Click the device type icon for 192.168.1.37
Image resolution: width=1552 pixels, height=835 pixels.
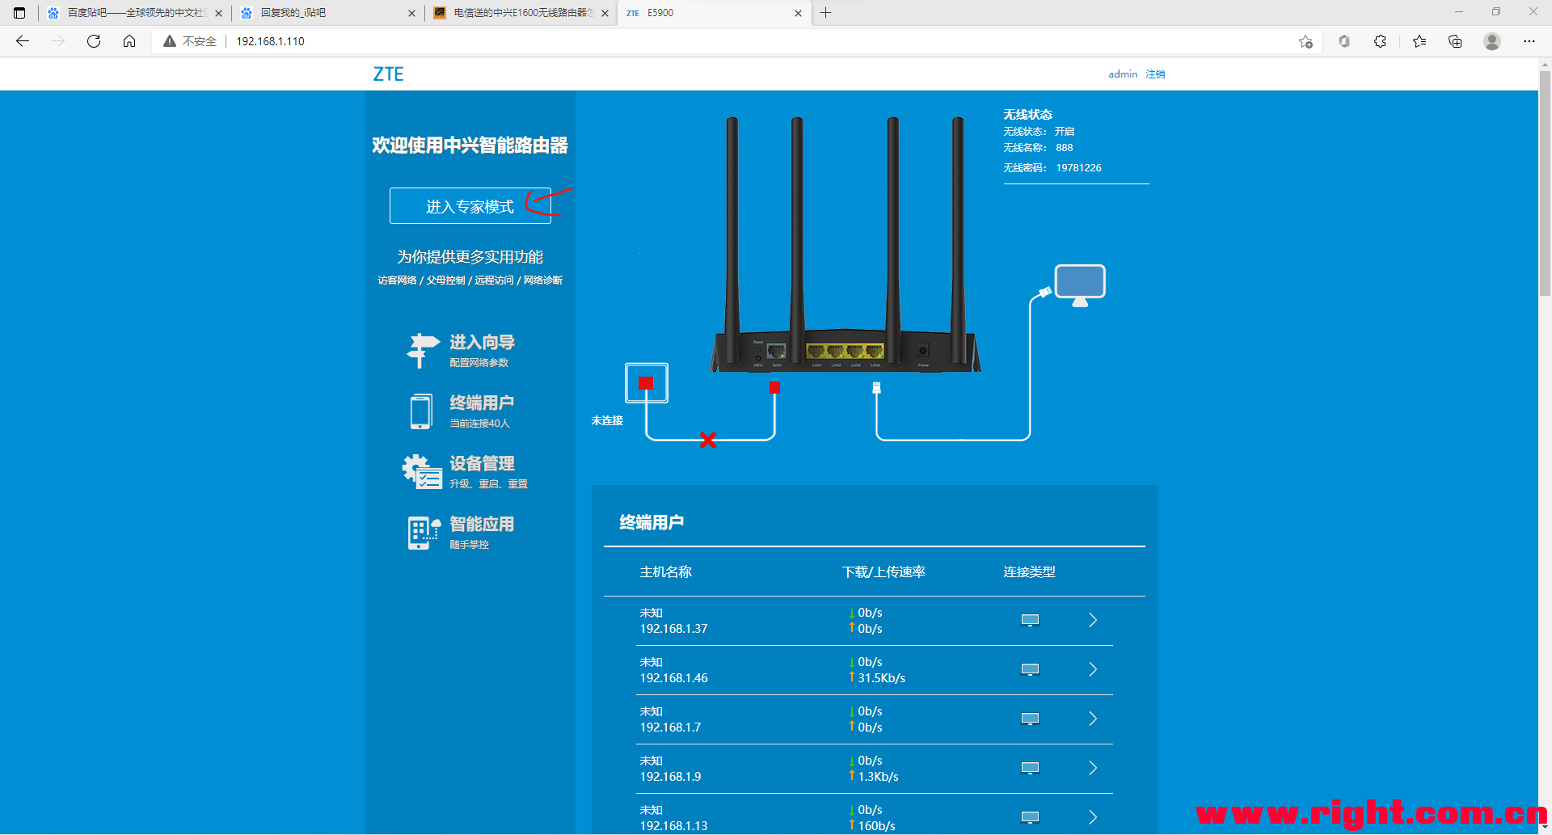tap(1030, 621)
